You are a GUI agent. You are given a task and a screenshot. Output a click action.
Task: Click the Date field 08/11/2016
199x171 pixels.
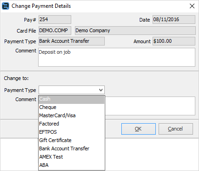[x=174, y=19]
